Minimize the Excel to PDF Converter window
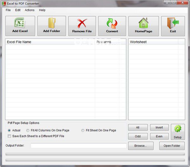 coord(167,3)
